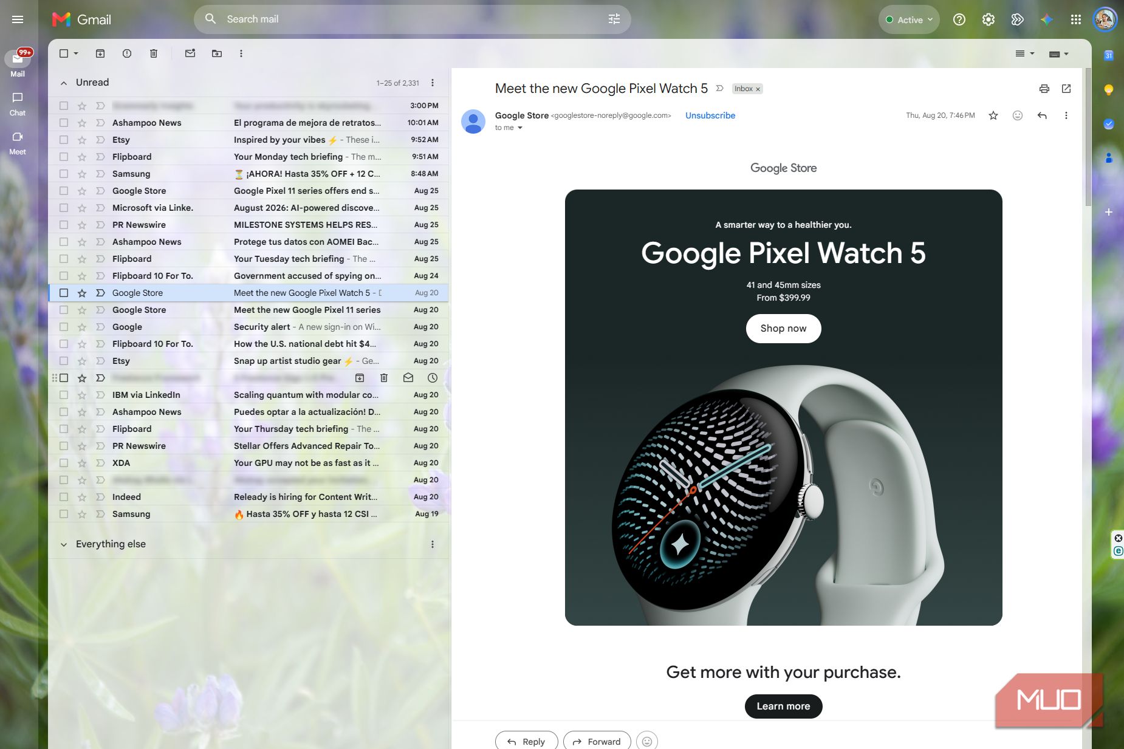Screen dimensions: 1124x749
Task: Add emoji reaction next to Forward
Action: 647,741
